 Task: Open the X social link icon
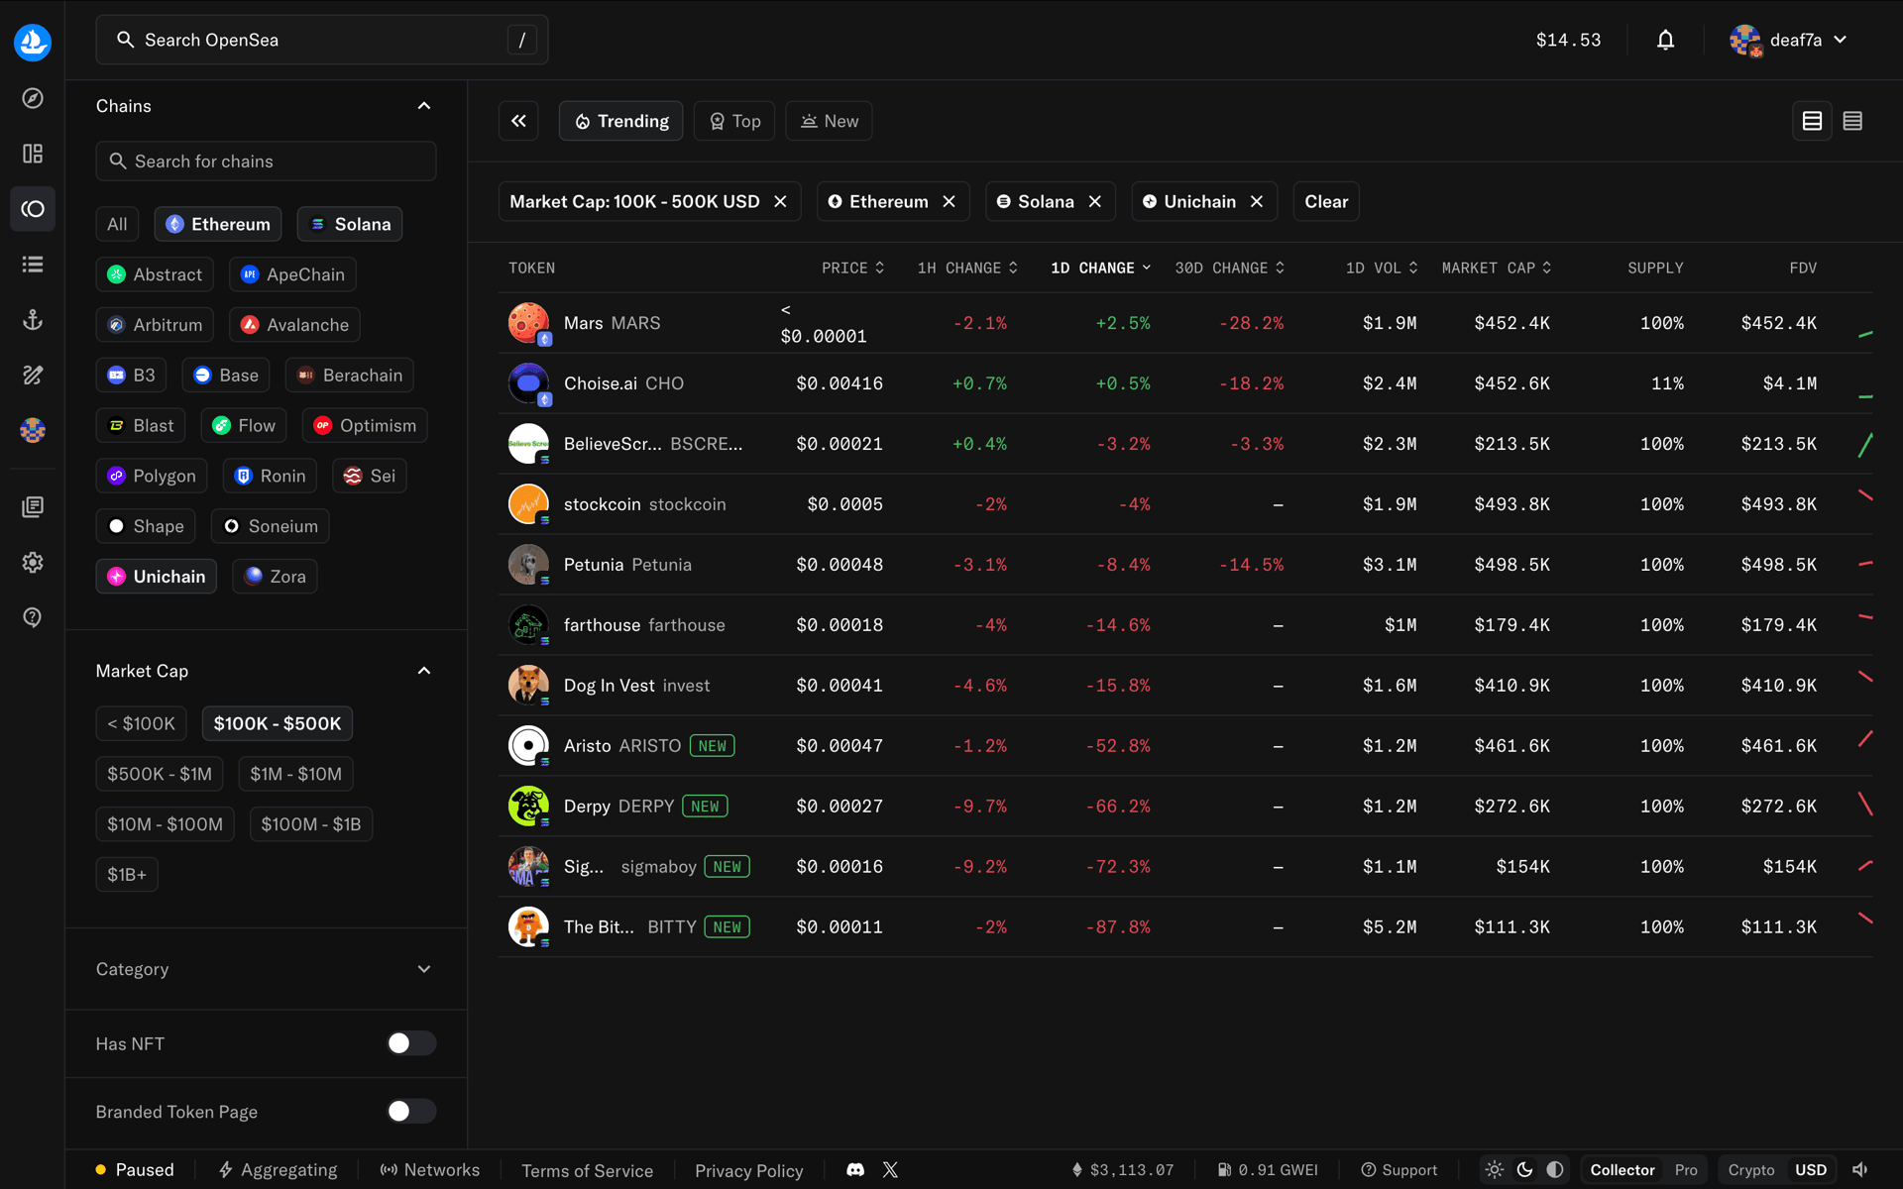click(x=890, y=1170)
